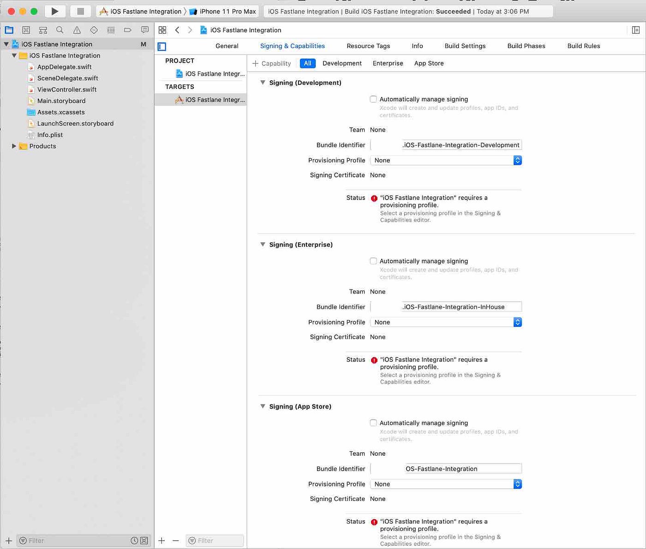
Task: Open the Issue navigator warning icon
Action: [77, 30]
